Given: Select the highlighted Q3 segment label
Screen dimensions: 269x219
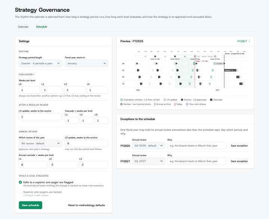Looking at the screenshot, I should (x=185, y=56).
